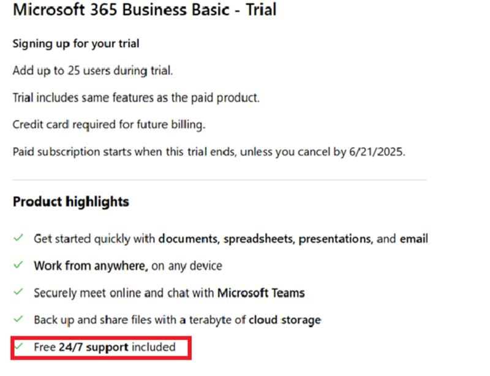The width and height of the screenshot is (490, 376).
Task: Click the checkmark next to Work from anywhere
Action: [18, 265]
